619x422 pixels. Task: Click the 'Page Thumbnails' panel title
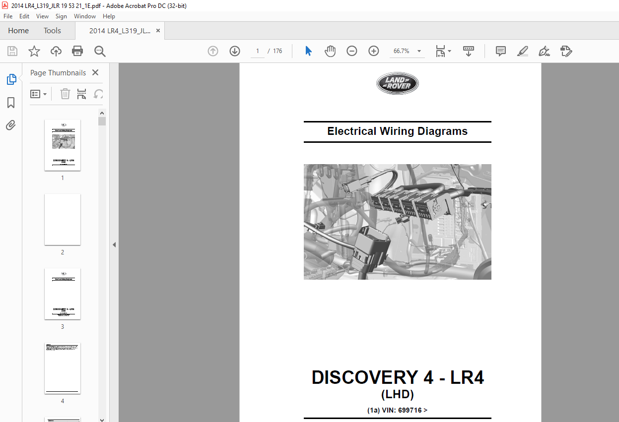(58, 73)
